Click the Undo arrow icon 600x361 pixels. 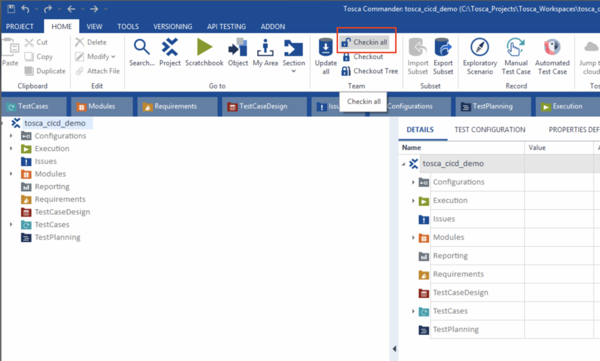[x=25, y=8]
